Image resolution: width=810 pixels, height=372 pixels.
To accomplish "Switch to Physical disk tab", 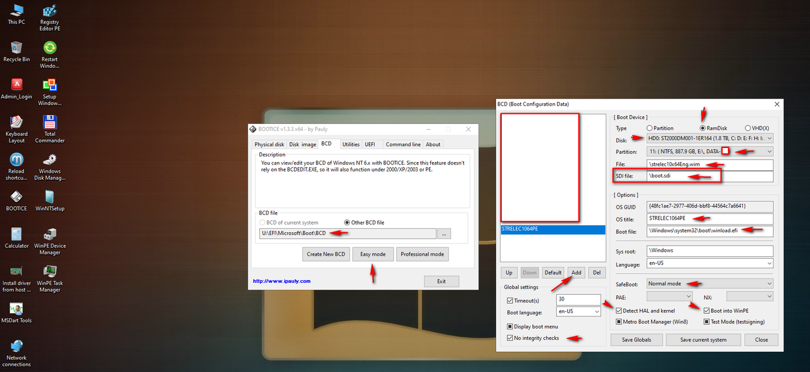I will coord(269,144).
